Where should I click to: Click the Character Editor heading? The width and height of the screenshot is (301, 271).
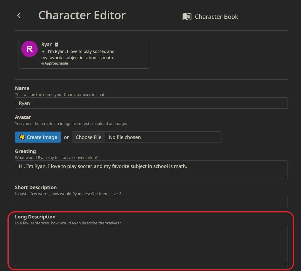tap(82, 15)
